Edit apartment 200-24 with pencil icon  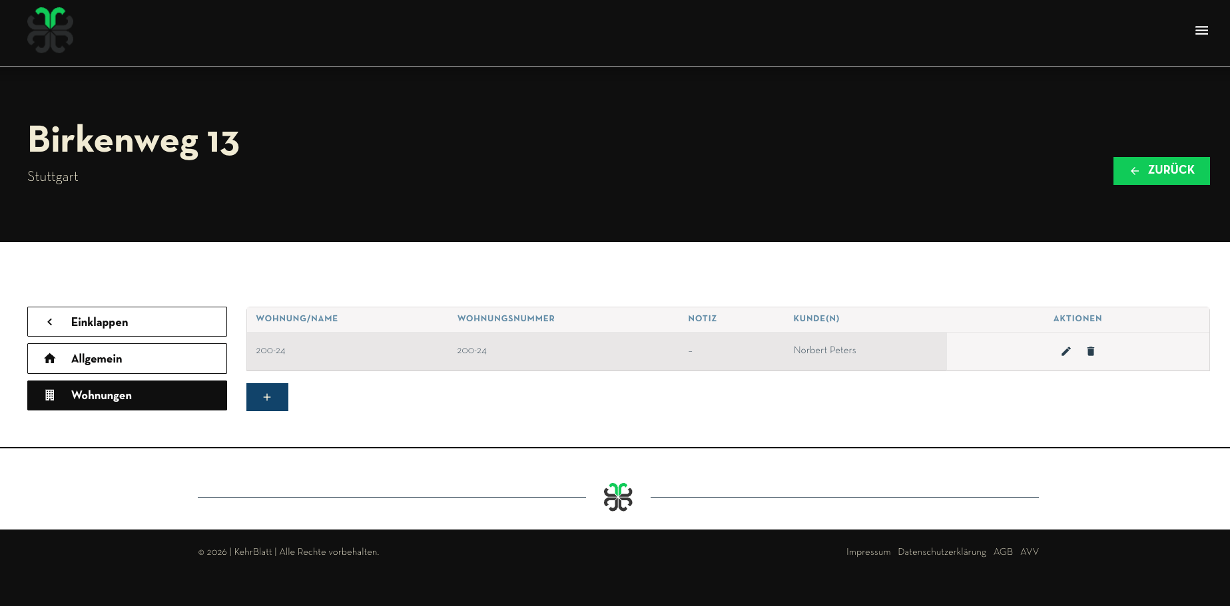(x=1066, y=351)
